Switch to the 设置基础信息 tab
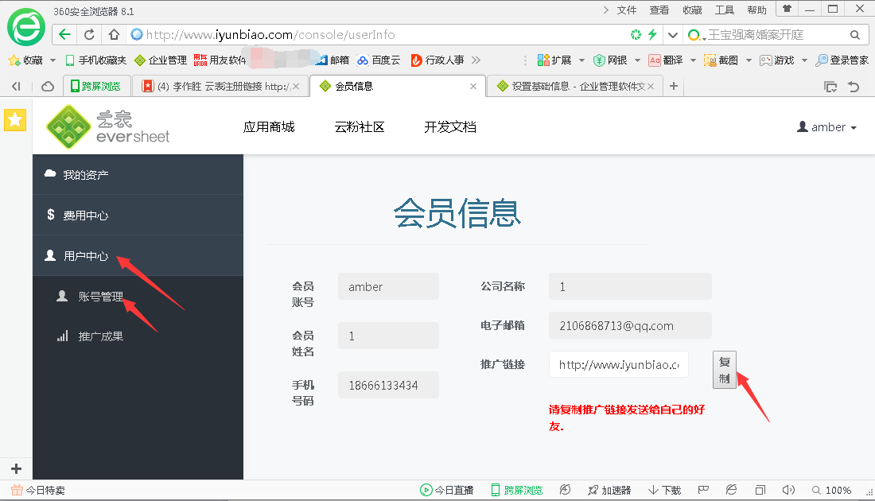The image size is (875, 501). point(575,86)
